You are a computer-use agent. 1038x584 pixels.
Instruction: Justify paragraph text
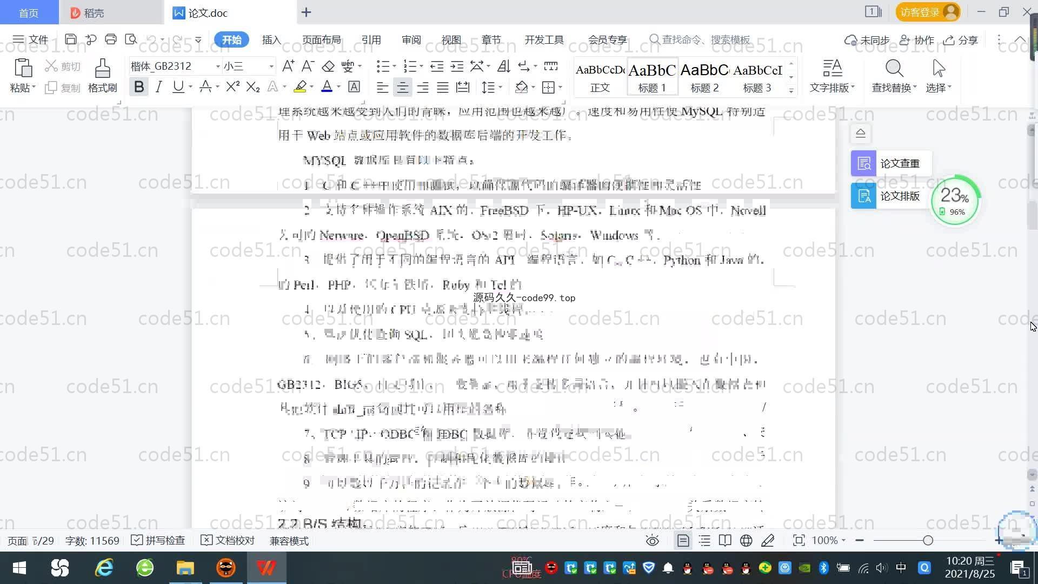[443, 87]
